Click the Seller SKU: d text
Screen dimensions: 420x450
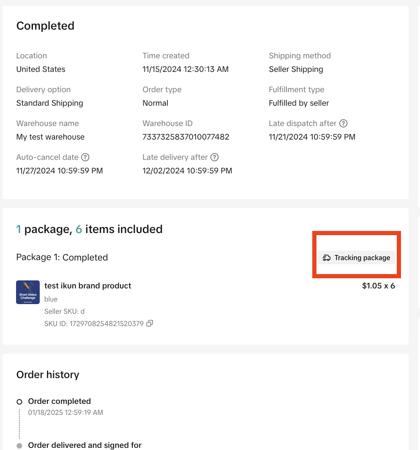click(65, 311)
